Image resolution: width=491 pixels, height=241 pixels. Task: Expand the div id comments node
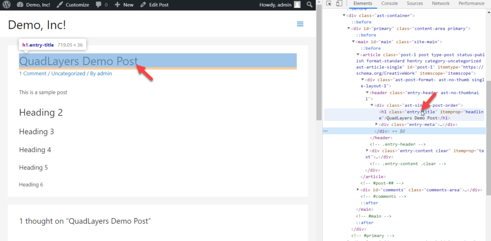point(358,190)
